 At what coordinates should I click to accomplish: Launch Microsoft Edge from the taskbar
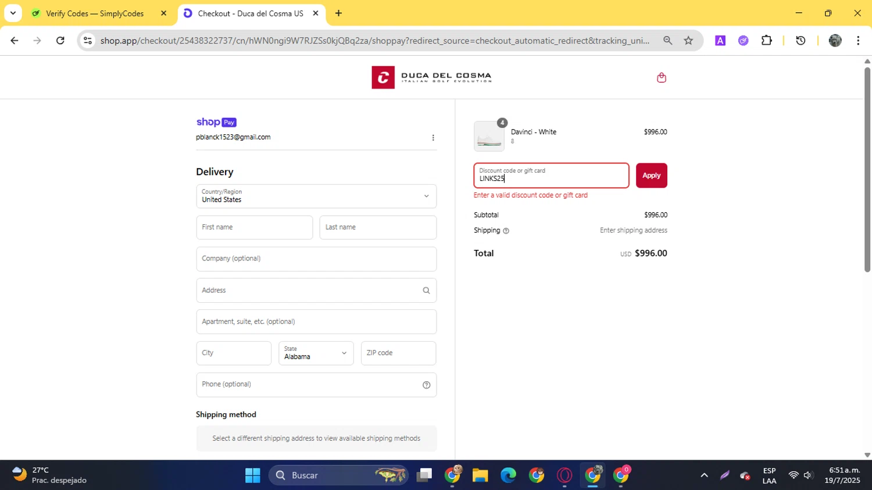pos(508,475)
